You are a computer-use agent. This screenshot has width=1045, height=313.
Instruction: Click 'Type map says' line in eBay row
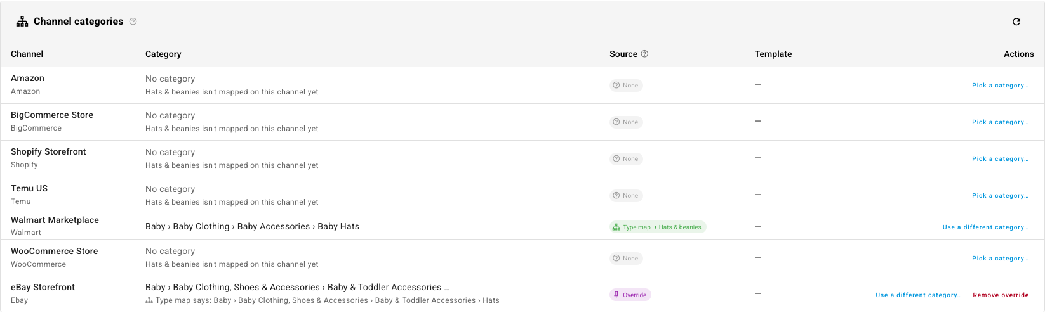[x=323, y=300]
